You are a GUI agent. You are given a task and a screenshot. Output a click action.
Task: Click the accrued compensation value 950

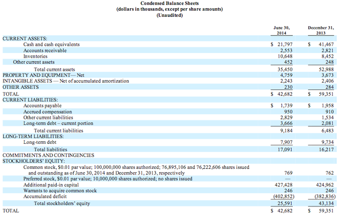click(x=288, y=112)
